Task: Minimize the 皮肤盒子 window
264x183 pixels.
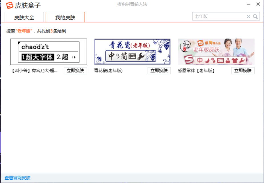Action: coord(249,5)
